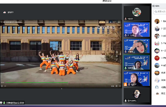Click the camera screenshot icon on video
The image size is (166, 107).
click(117, 52)
